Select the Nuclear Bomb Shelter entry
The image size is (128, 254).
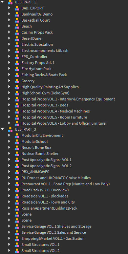pos(40,153)
